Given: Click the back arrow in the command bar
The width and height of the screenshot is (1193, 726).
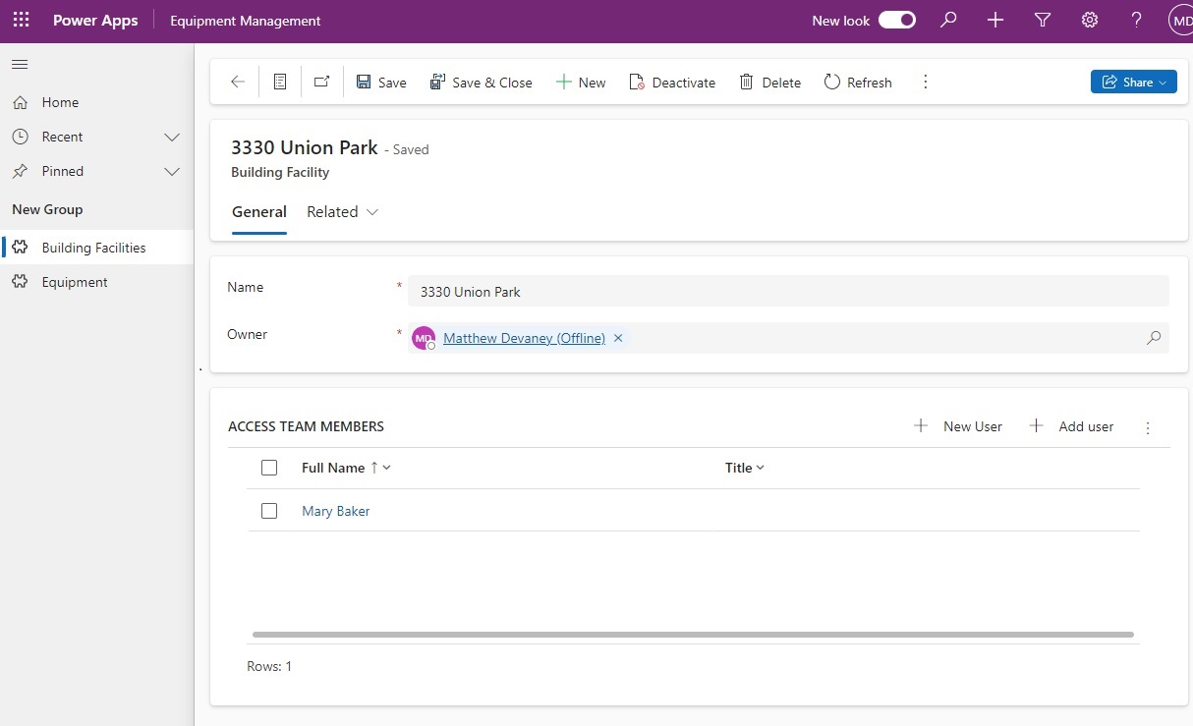Looking at the screenshot, I should pyautogui.click(x=236, y=82).
